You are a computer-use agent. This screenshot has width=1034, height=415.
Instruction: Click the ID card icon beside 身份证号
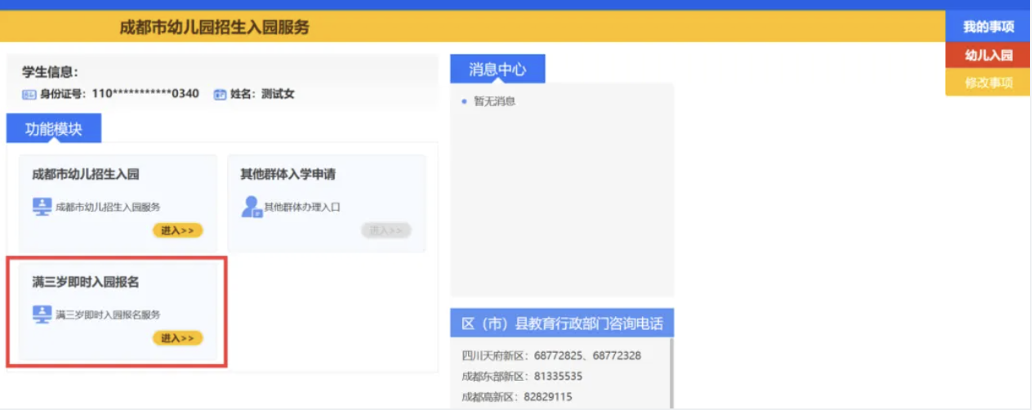[x=29, y=94]
